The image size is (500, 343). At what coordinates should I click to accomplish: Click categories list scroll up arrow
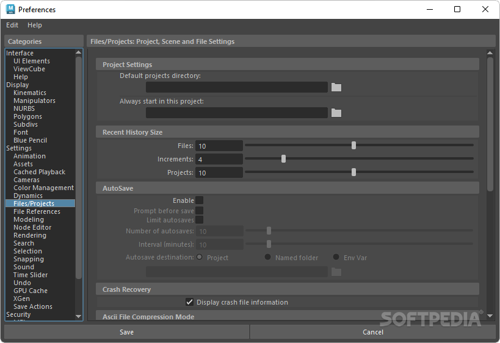coord(78,52)
